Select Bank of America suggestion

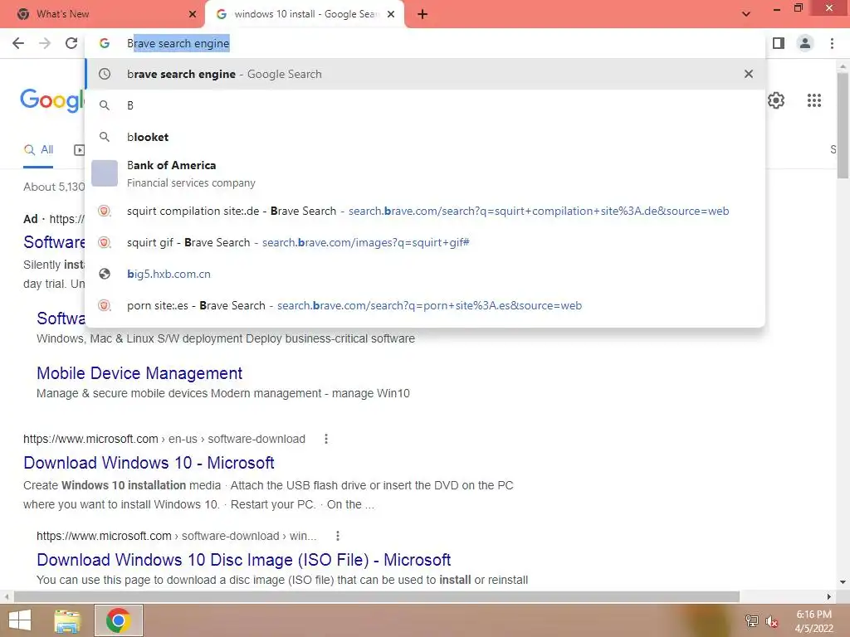pos(425,173)
